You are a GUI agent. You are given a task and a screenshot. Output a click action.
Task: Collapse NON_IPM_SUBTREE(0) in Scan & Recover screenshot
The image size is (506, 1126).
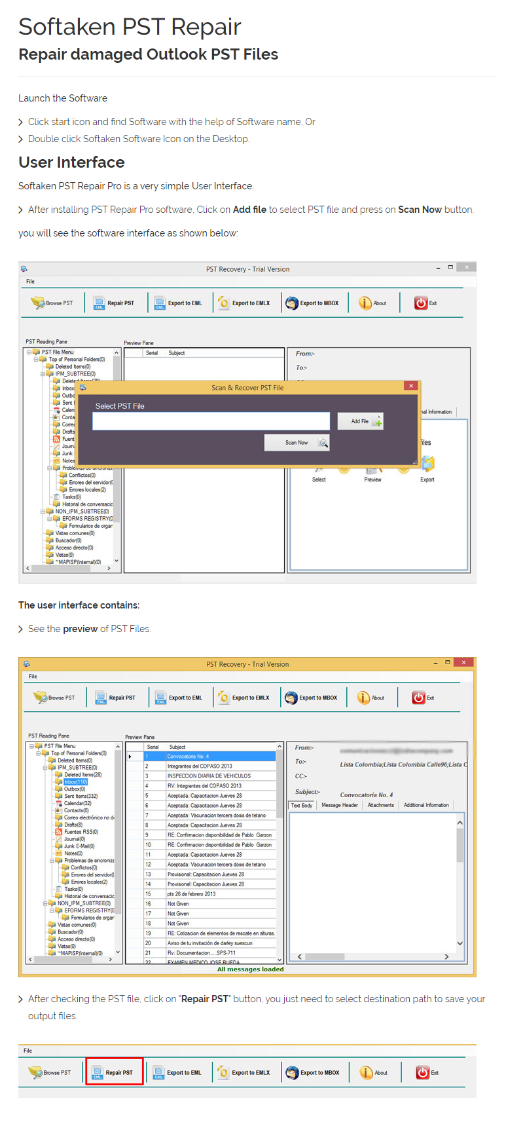point(43,512)
